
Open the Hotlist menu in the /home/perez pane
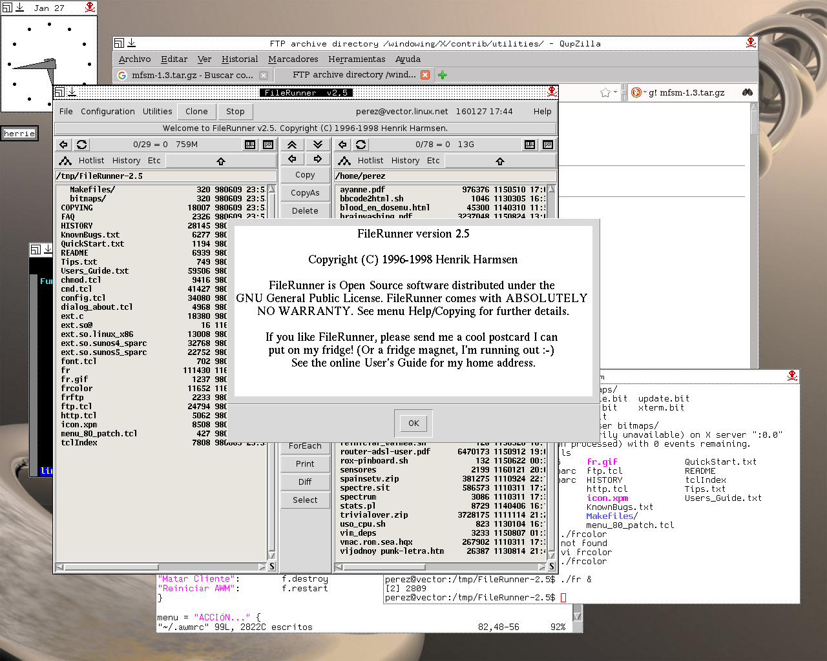(370, 161)
